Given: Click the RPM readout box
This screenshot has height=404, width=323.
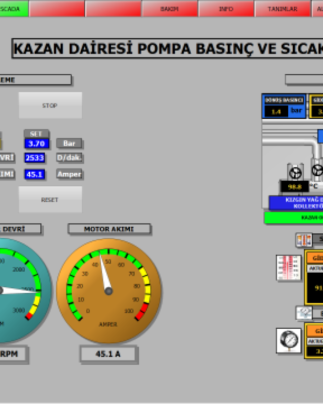Looking at the screenshot, I should click(x=13, y=354).
